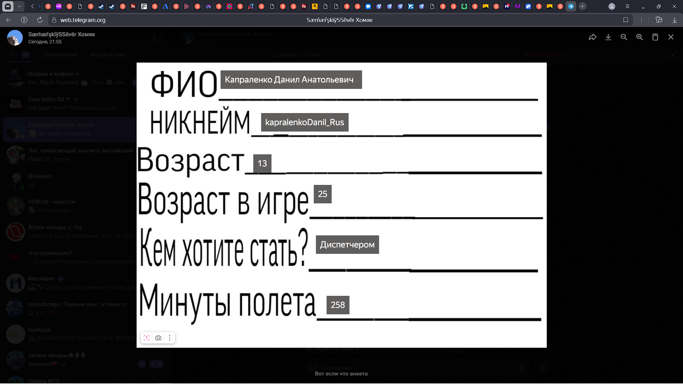Open three-dot menu on image overlay
Viewport: 683px width, 384px height.
click(x=170, y=338)
